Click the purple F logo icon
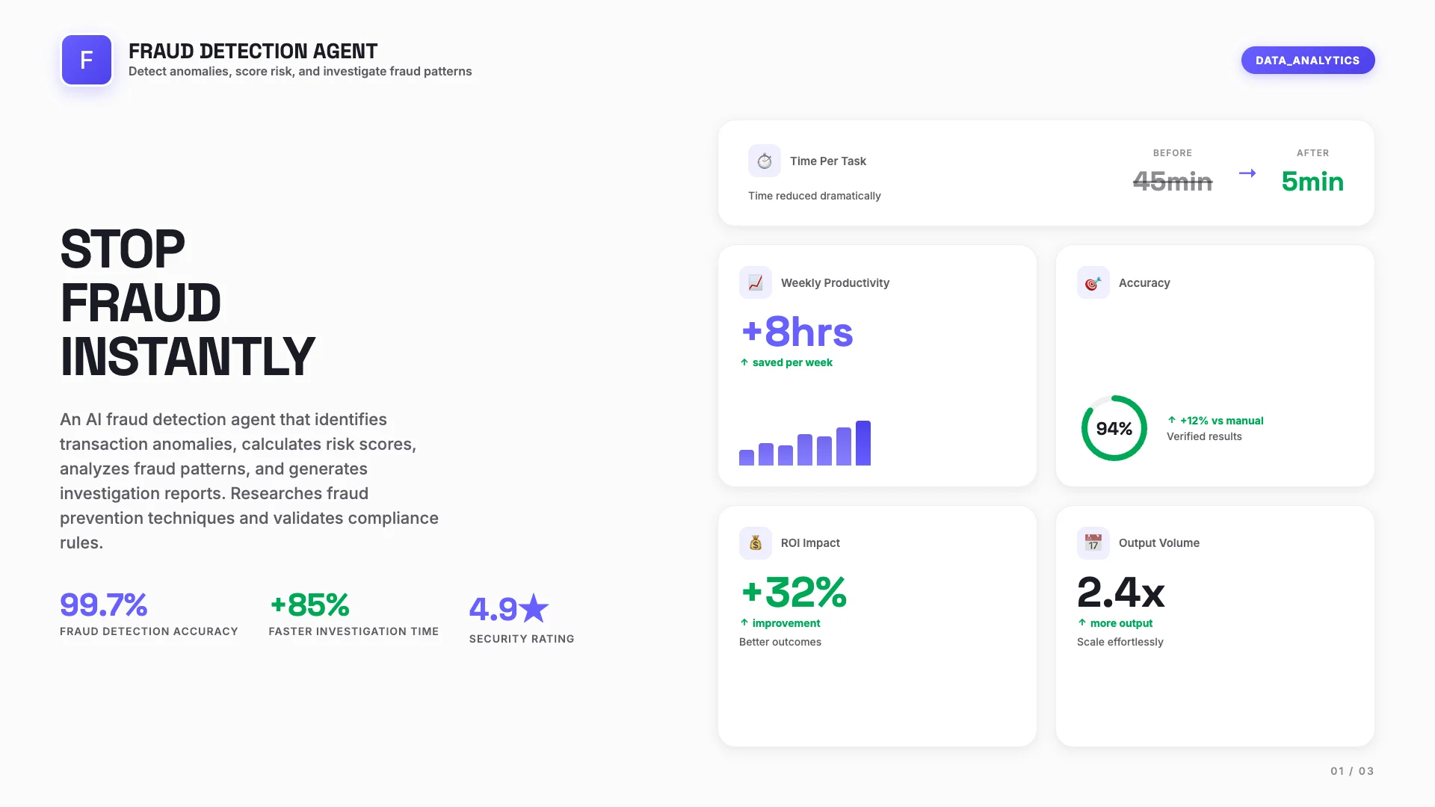 86,60
